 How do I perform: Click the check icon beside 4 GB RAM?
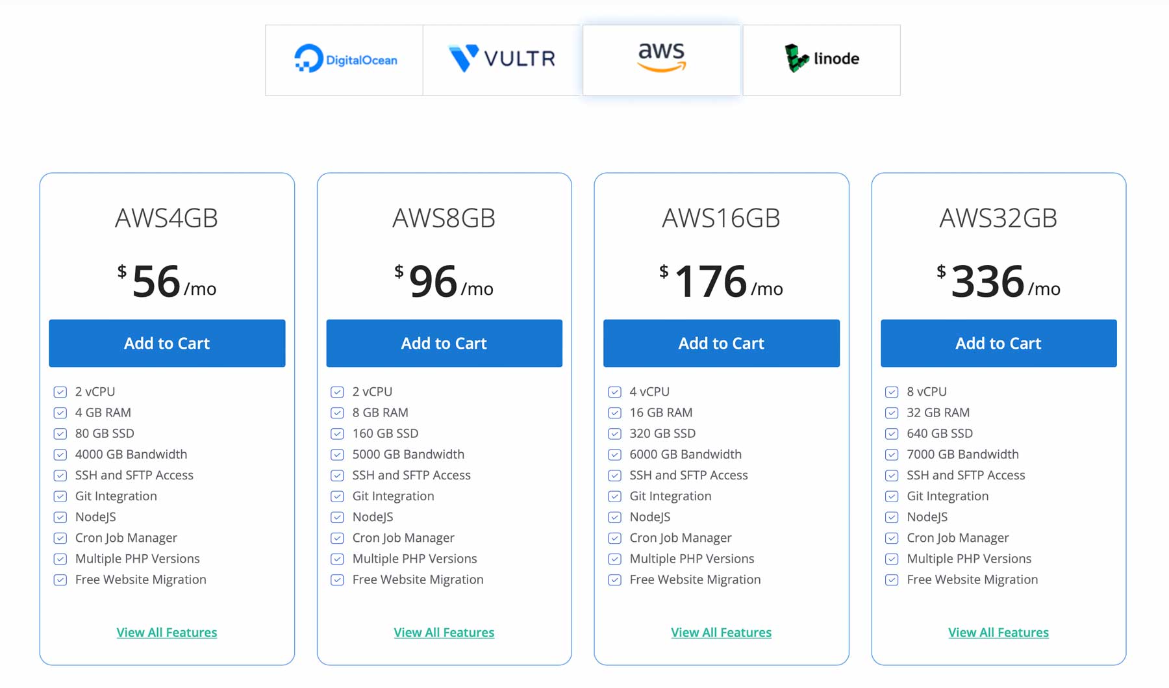(x=60, y=413)
